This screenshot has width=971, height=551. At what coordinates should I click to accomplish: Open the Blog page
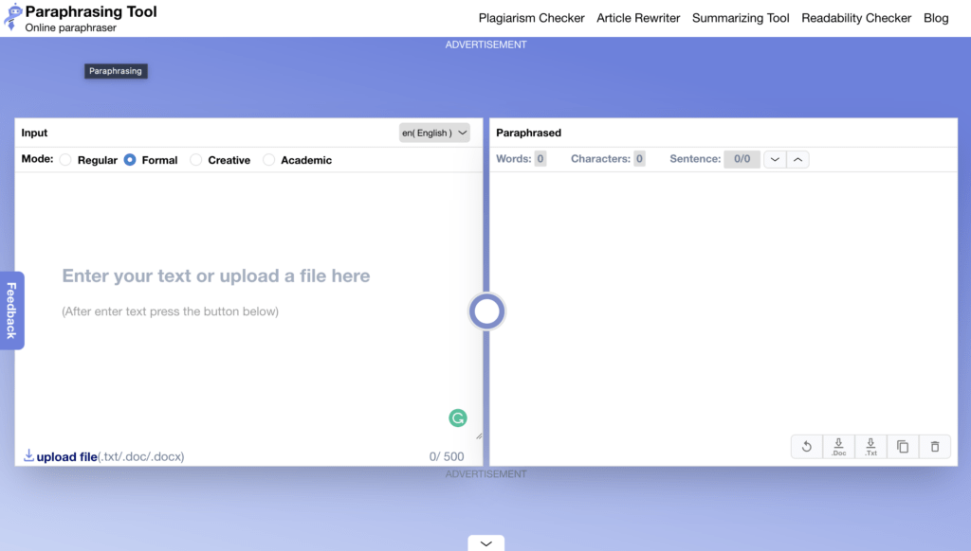click(x=936, y=18)
